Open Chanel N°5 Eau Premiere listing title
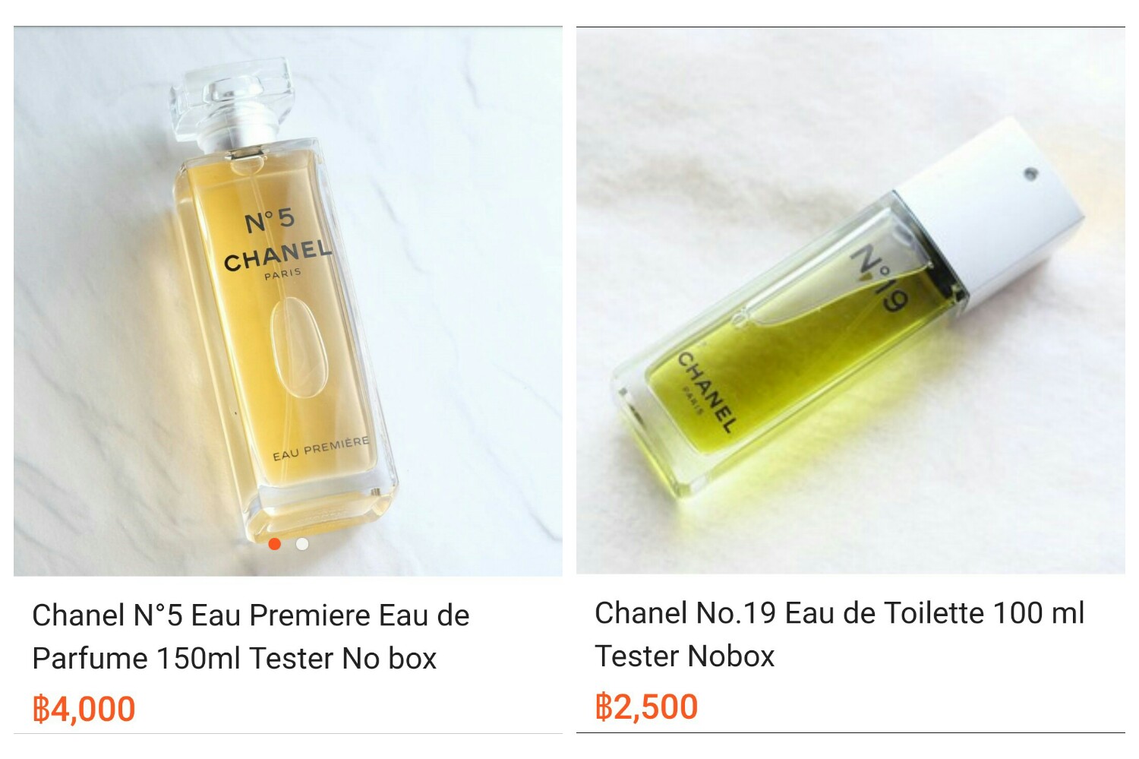Screen dimensions: 1139x759 point(251,637)
